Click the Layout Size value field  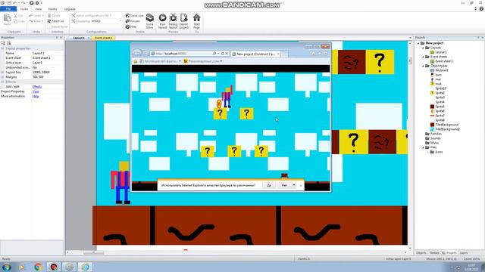click(47, 73)
